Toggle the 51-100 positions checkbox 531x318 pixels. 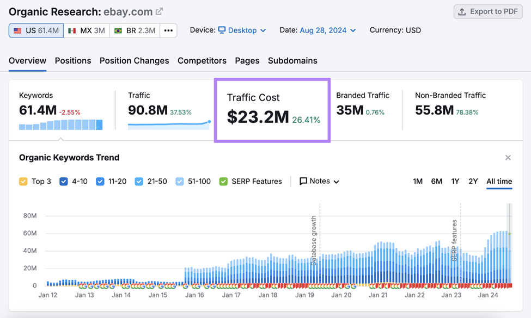[180, 182]
